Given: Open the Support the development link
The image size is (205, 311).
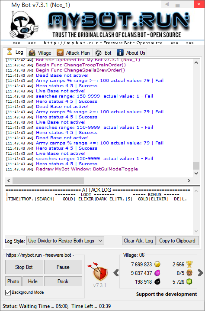Looking at the screenshot, I should 167,294.
